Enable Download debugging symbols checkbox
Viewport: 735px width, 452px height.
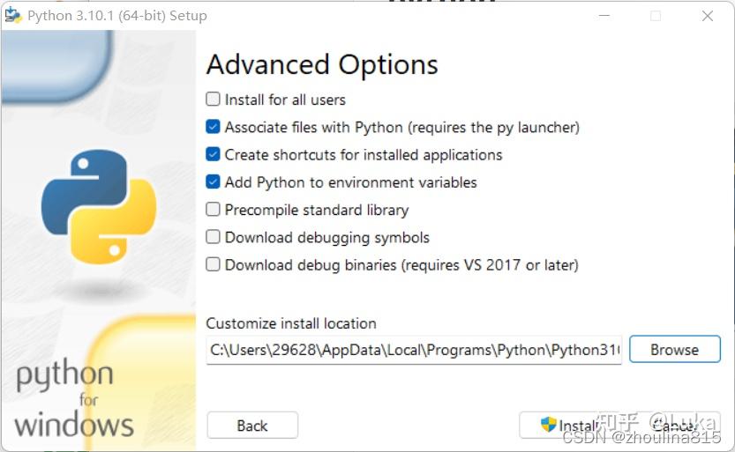click(x=213, y=237)
